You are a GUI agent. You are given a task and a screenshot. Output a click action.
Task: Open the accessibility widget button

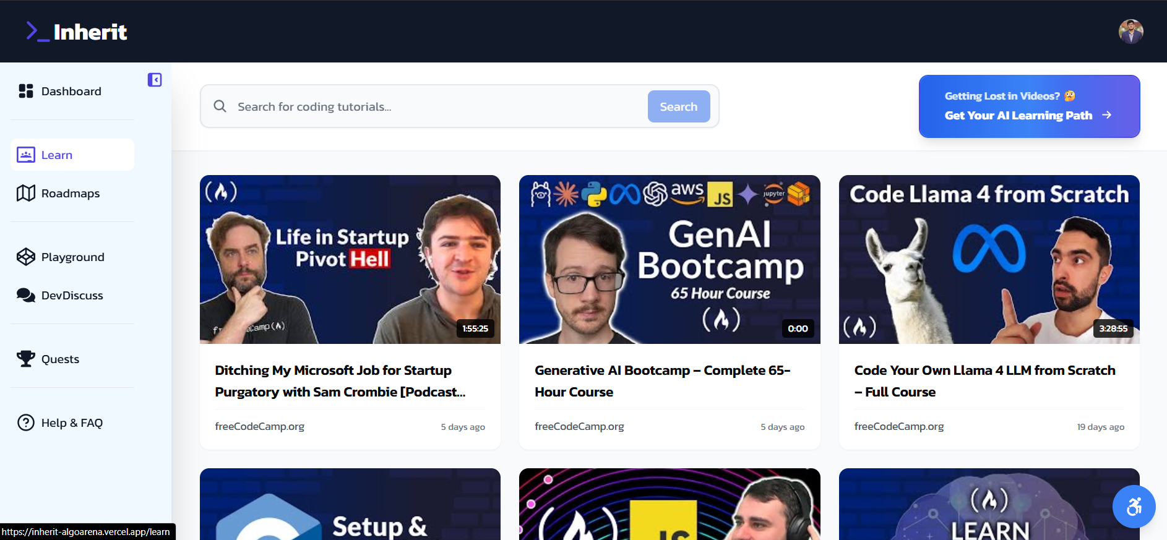(1134, 507)
